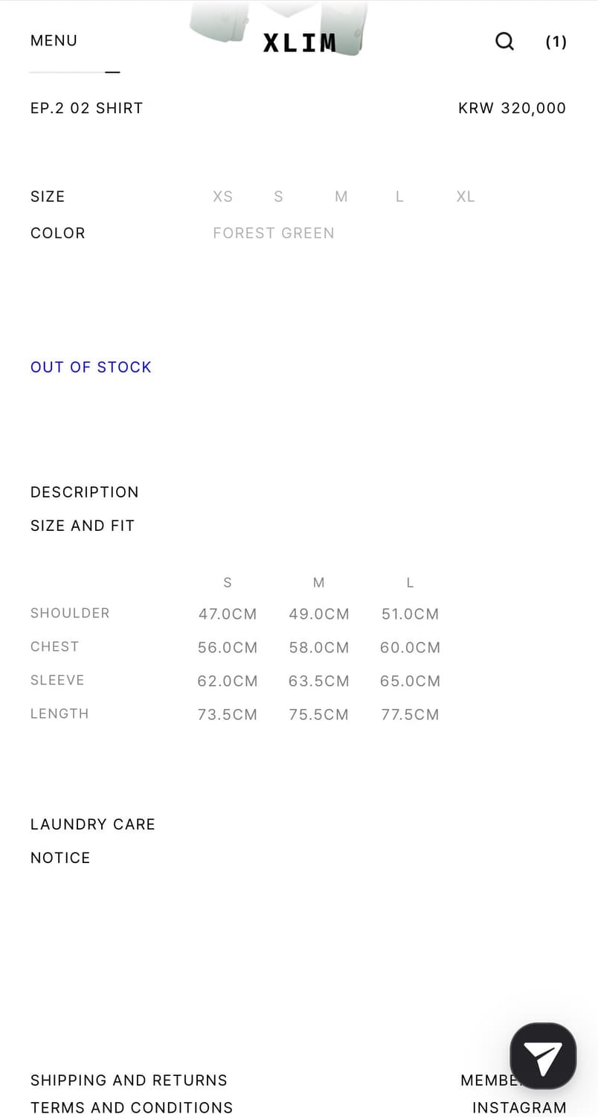598x1117 pixels.
Task: Open the MENU navigation
Action: (x=54, y=41)
